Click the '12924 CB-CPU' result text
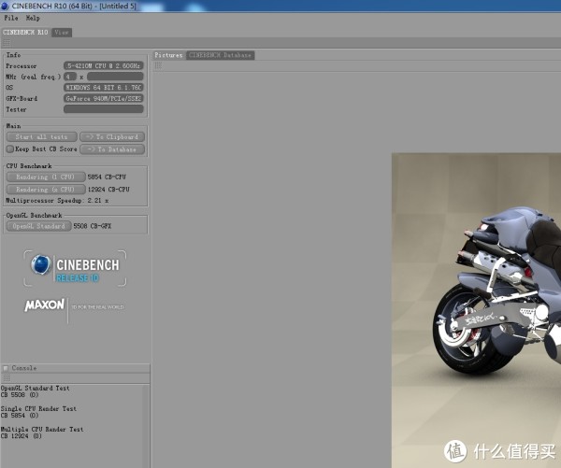 (108, 189)
